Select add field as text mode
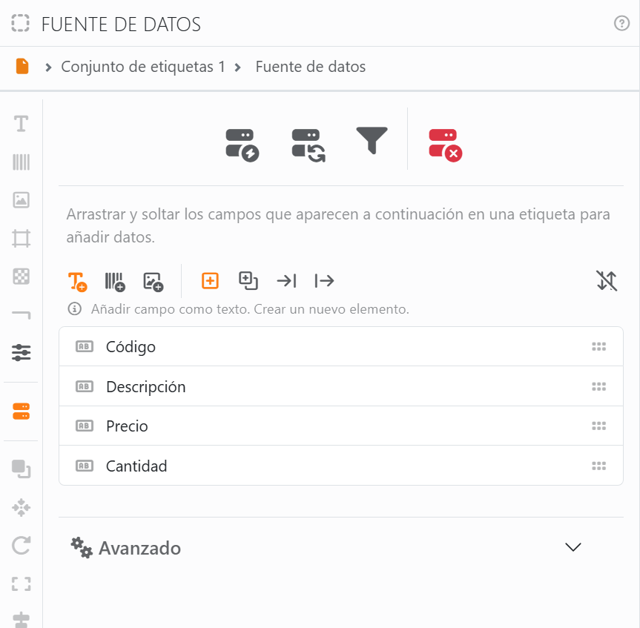The width and height of the screenshot is (640, 628). point(77,282)
